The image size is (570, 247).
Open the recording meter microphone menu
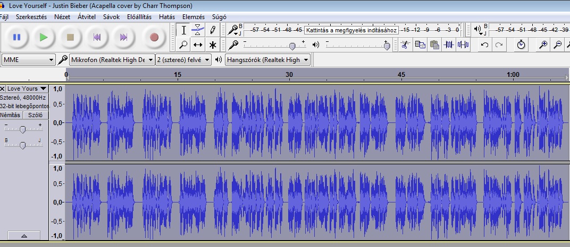coord(233,30)
